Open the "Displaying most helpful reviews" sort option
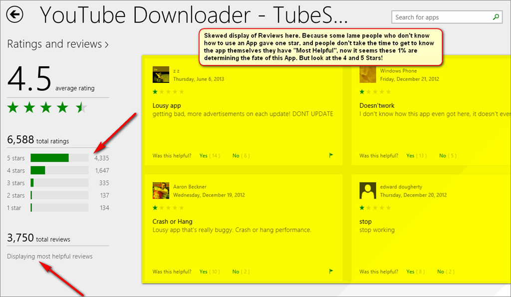The height and width of the screenshot is (297, 511). click(50, 257)
